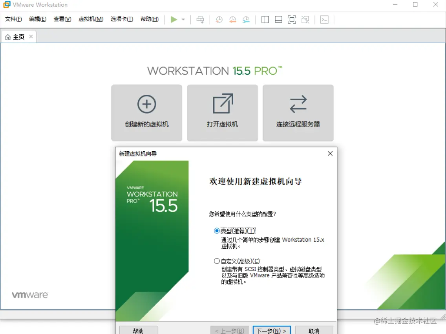The width and height of the screenshot is (446, 334).
Task: Click the VMware Workstation title bar logo
Action: point(7,5)
